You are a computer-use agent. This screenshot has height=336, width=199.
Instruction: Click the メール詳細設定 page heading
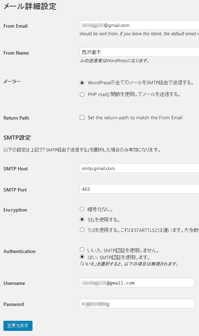point(30,6)
